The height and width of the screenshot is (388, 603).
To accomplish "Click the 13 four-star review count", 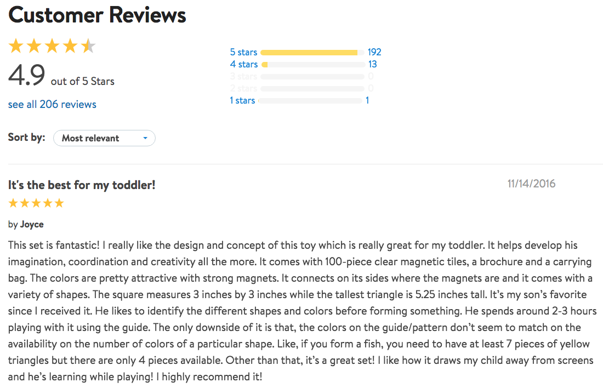I will tap(372, 64).
